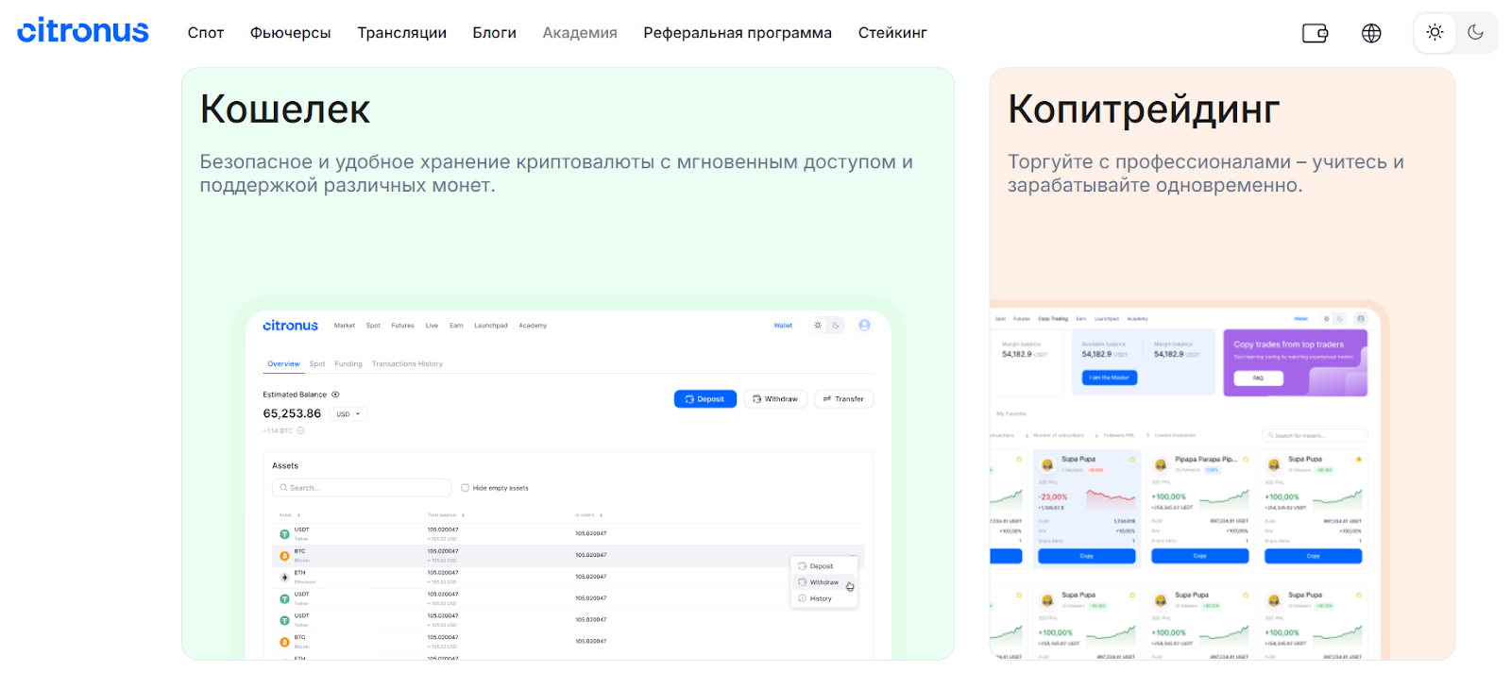
Task: Click the user profile avatar icon
Action: [864, 325]
